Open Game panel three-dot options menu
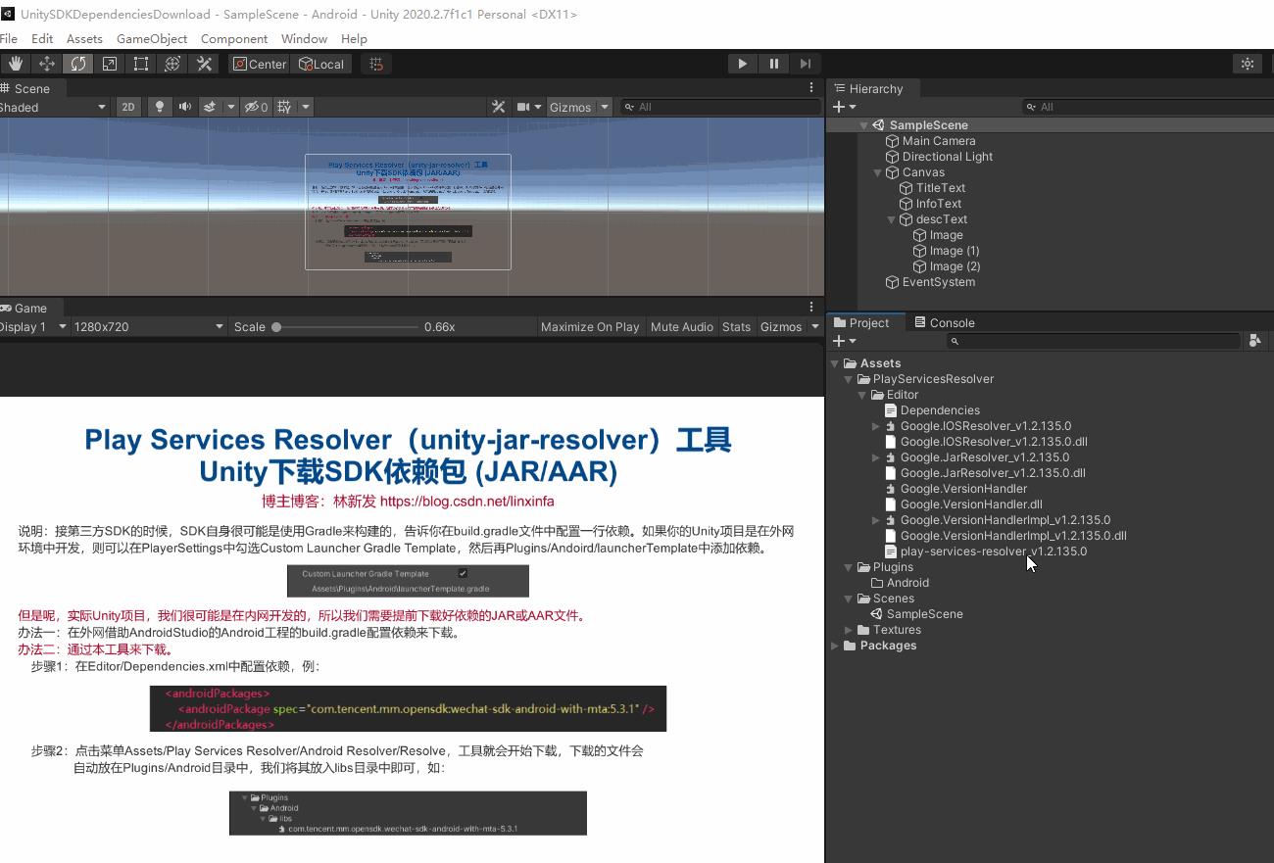Viewport: 1274px width, 863px height. 811,308
